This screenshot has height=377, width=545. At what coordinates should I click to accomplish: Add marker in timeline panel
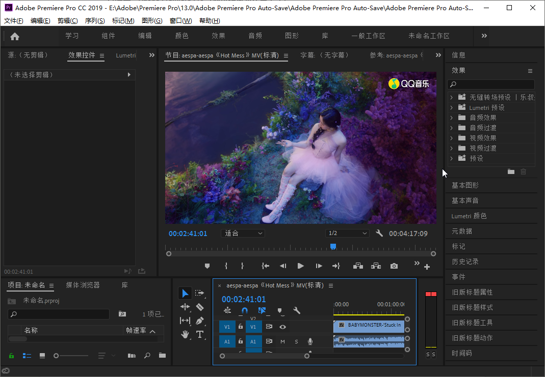[x=280, y=311]
